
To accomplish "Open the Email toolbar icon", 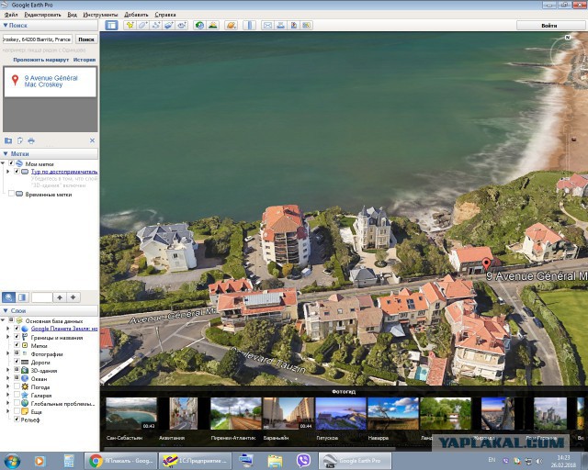I will coord(267,25).
